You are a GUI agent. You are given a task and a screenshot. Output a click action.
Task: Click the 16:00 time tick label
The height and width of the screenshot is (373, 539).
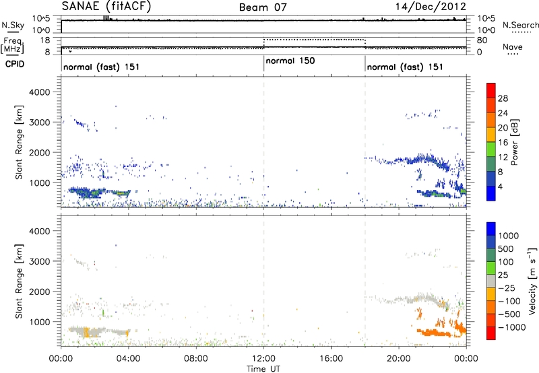pos(331,359)
